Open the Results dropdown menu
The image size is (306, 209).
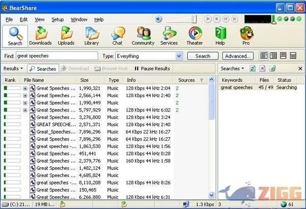click(x=13, y=69)
